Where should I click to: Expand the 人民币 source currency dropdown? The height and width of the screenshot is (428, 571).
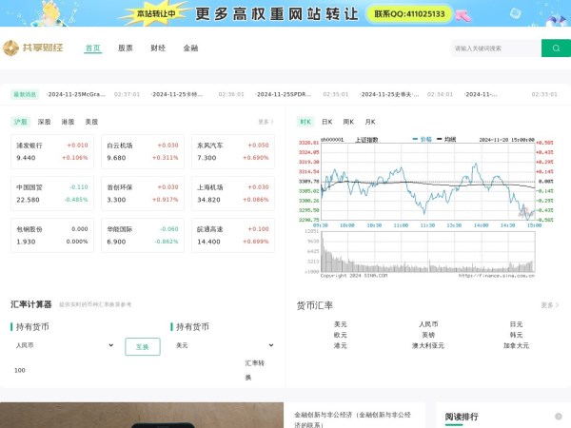64,345
